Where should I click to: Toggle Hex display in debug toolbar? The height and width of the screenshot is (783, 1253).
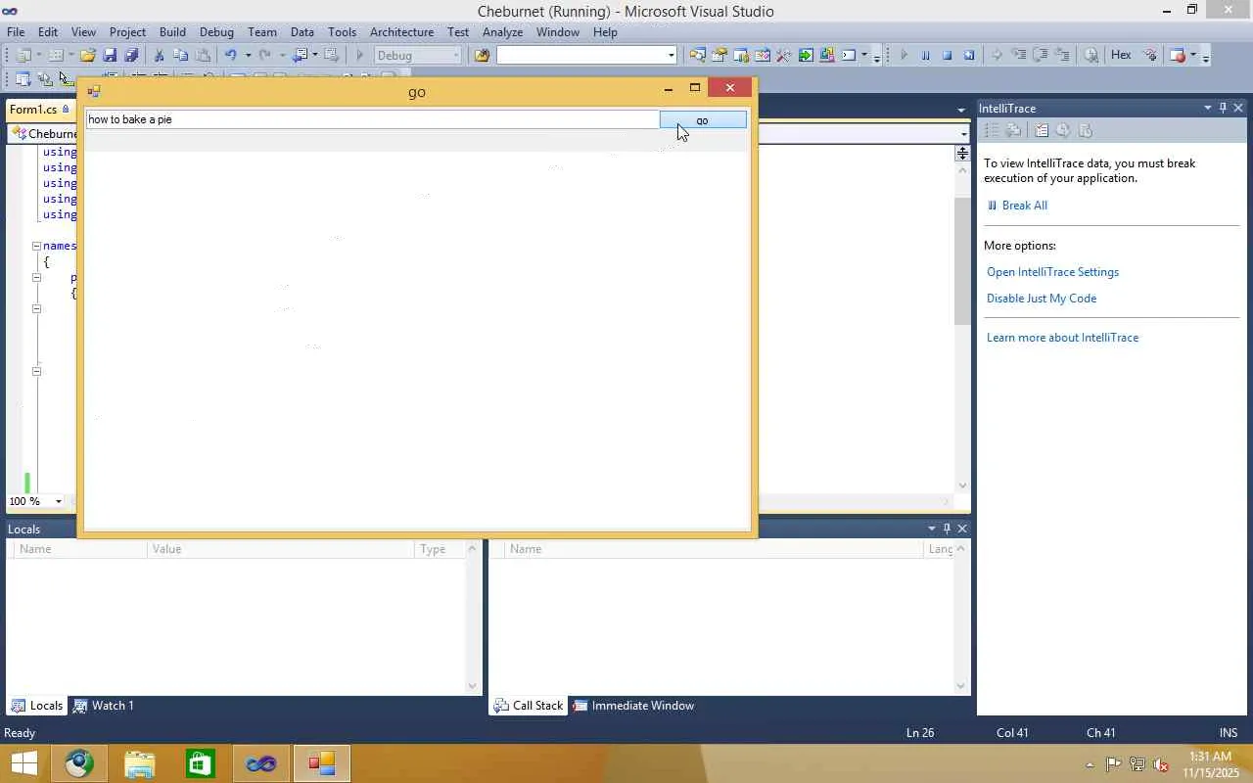click(1121, 56)
